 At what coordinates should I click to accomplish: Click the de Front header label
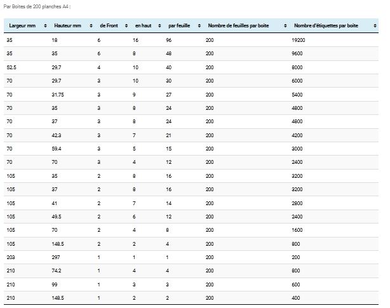[109, 25]
